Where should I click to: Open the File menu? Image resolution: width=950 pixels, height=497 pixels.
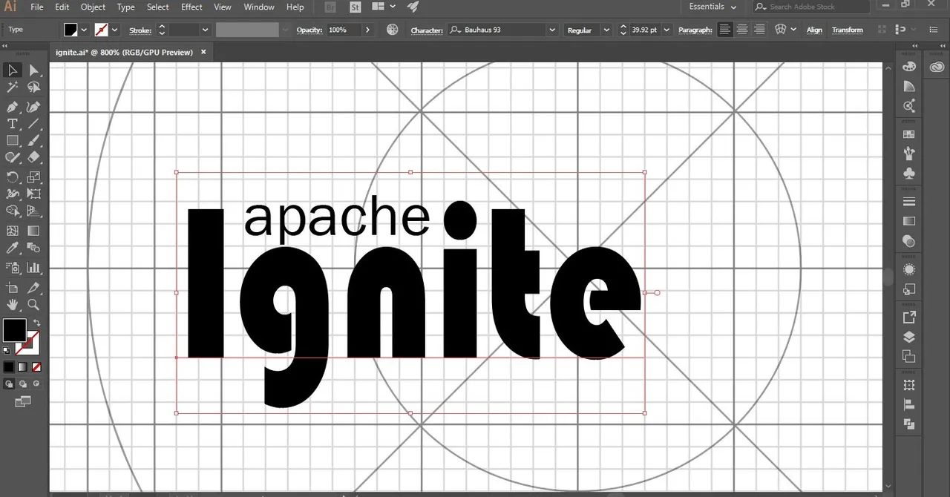tap(37, 7)
